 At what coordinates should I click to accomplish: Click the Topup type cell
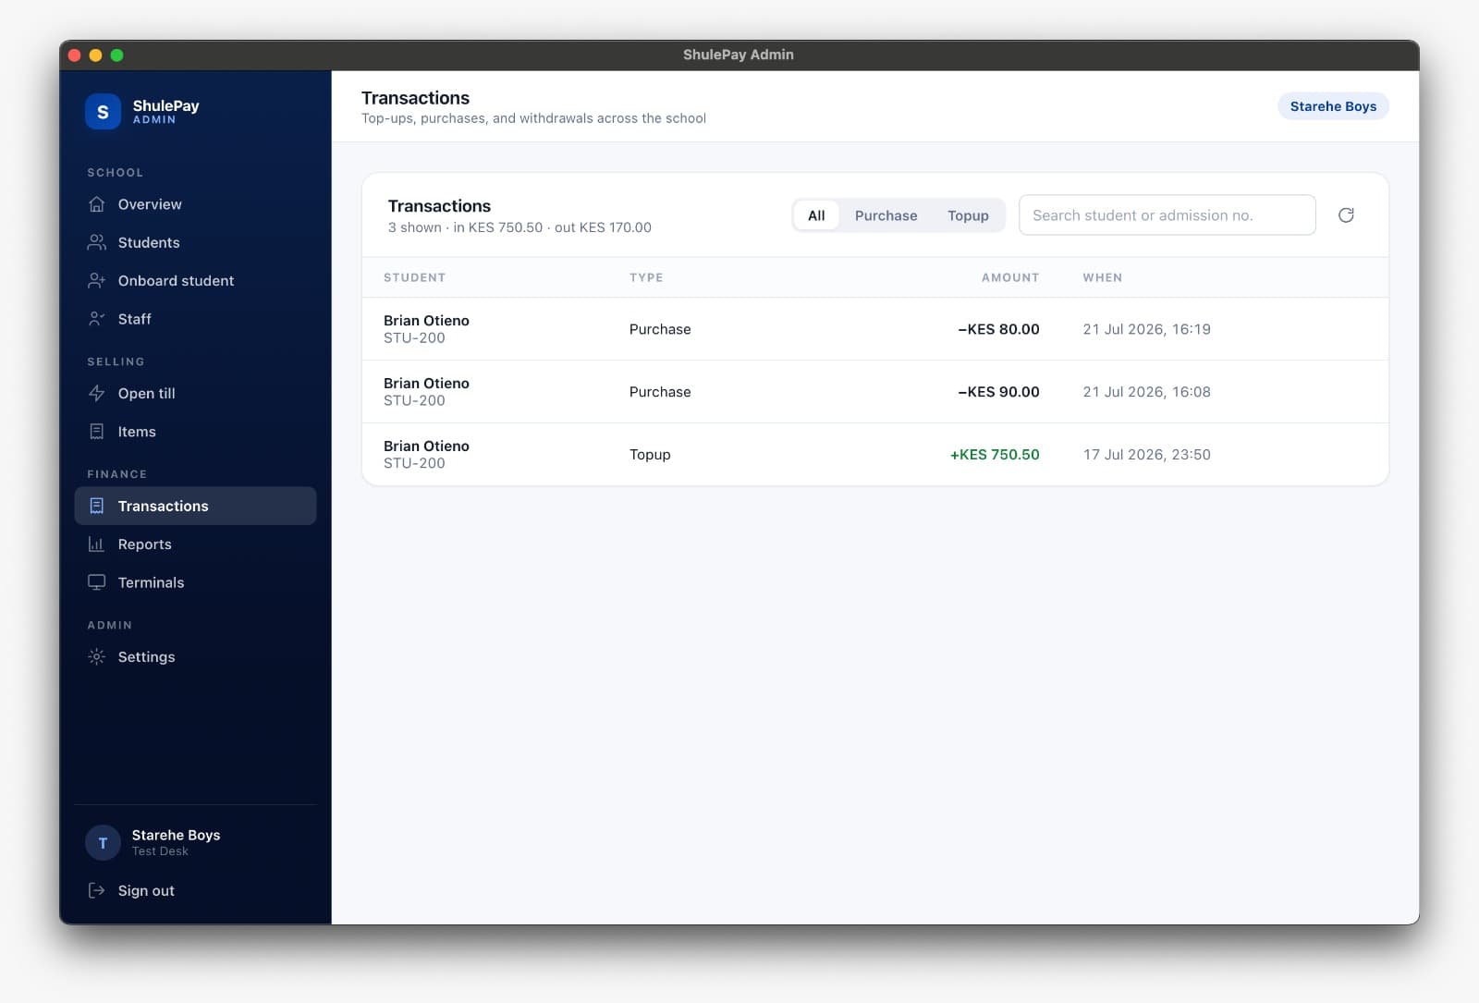(650, 455)
